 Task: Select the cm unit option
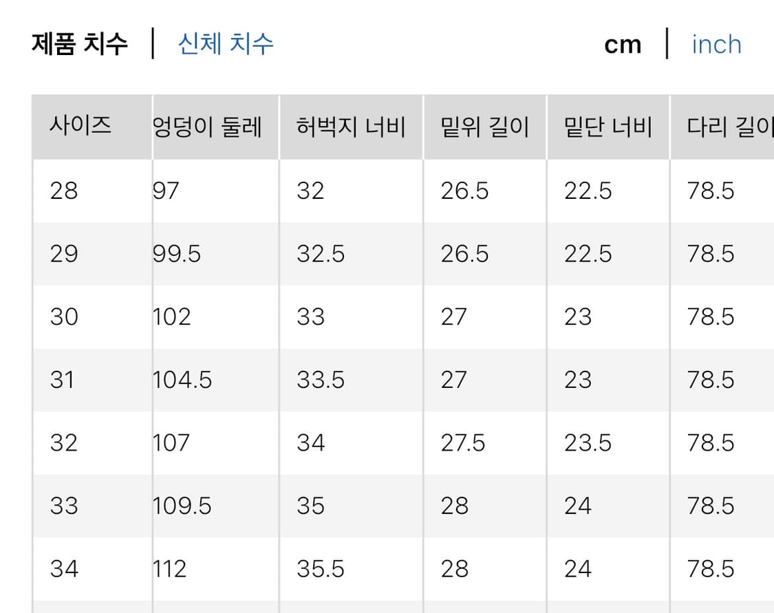623,45
